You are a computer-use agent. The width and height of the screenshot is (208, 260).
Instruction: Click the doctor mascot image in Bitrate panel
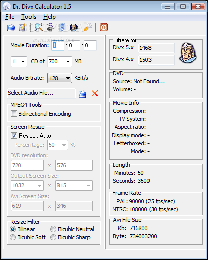coord(188,53)
